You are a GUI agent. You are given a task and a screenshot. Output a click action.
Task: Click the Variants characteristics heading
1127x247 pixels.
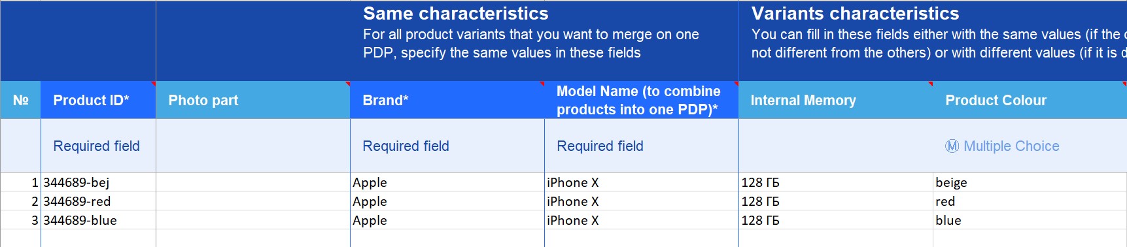(x=855, y=13)
